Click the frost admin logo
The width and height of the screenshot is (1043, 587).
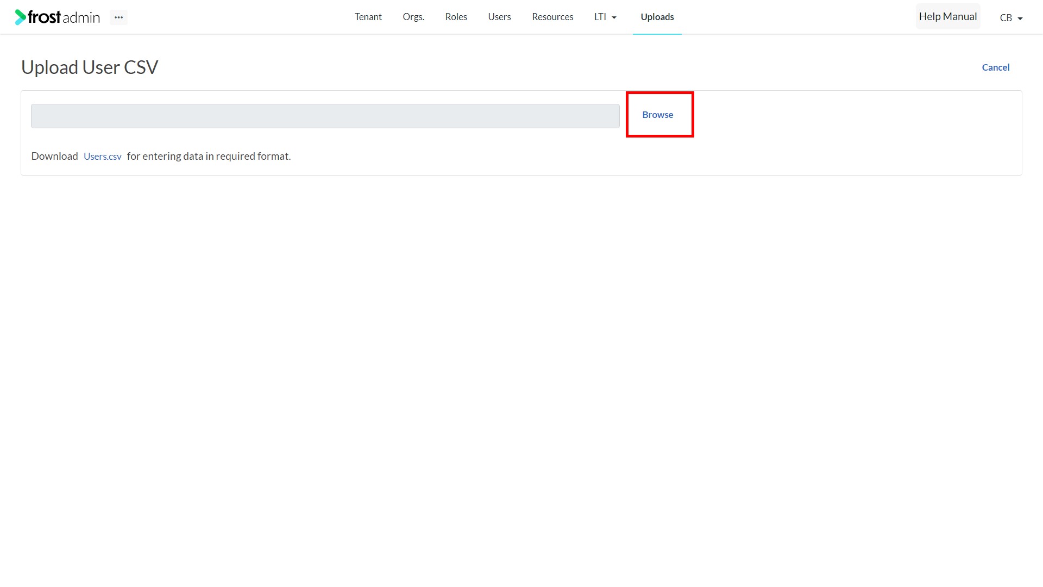pos(58,17)
